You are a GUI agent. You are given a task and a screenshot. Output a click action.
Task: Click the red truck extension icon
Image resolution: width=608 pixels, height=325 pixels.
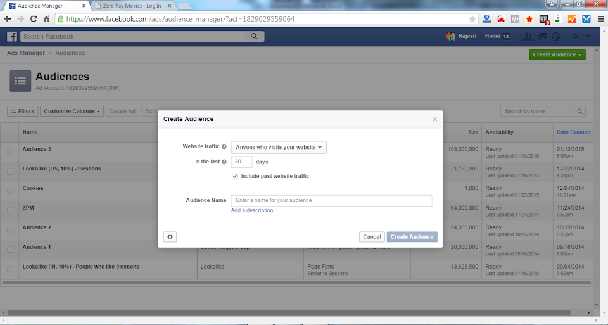click(x=500, y=19)
